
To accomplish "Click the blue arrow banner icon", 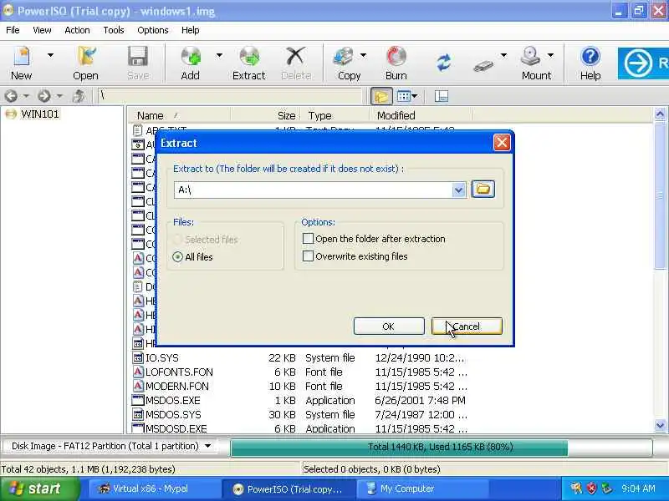I will pos(638,63).
